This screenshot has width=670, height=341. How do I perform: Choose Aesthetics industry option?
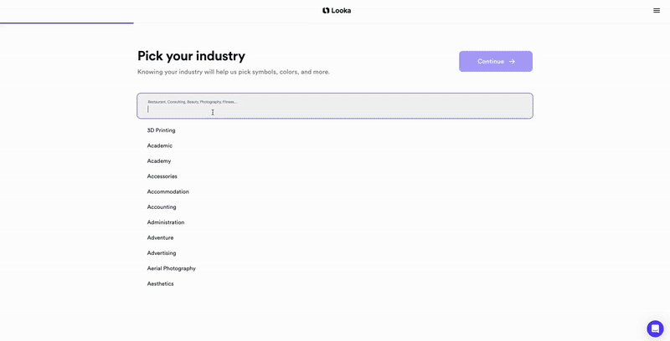160,284
